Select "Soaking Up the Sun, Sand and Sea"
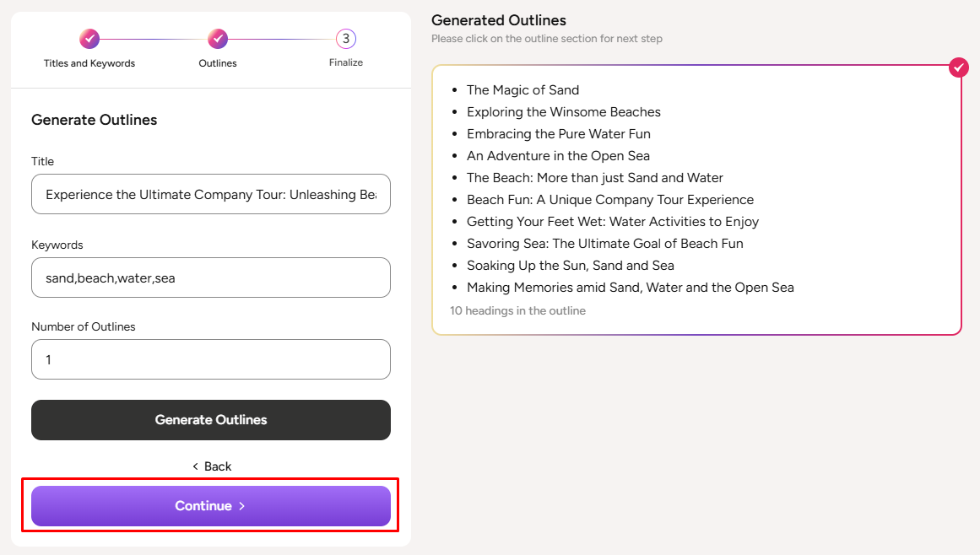The height and width of the screenshot is (555, 980). point(570,266)
